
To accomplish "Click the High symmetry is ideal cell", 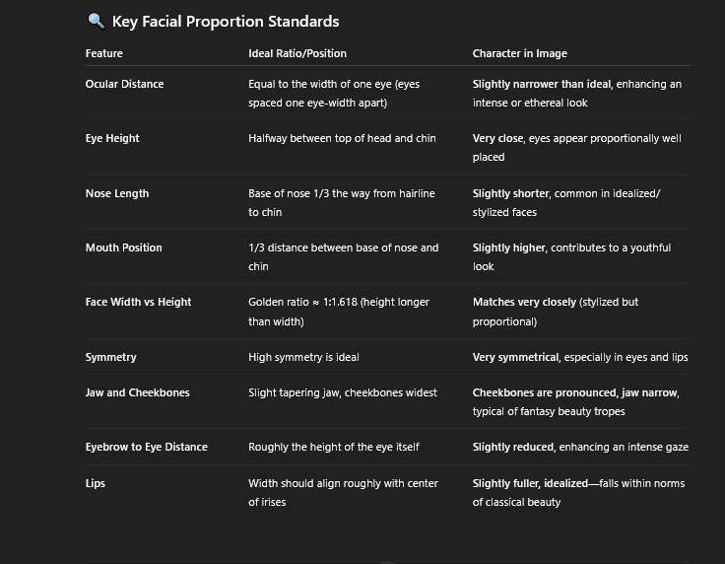I will click(303, 357).
